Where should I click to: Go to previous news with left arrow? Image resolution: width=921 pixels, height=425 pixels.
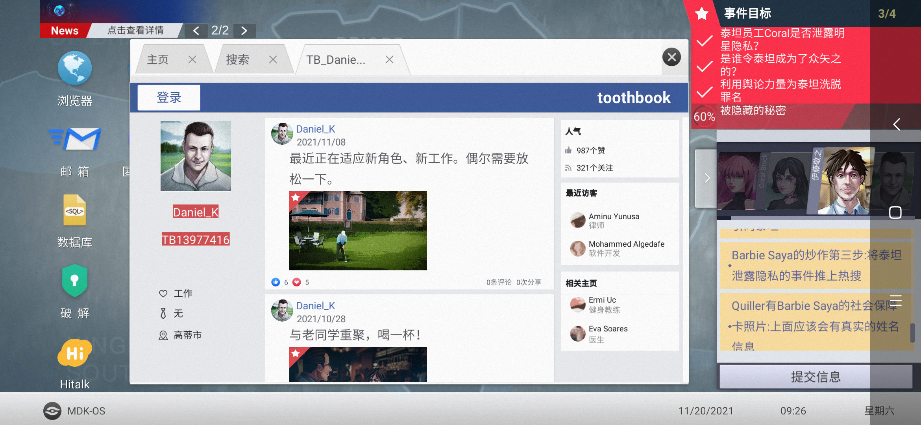click(196, 31)
